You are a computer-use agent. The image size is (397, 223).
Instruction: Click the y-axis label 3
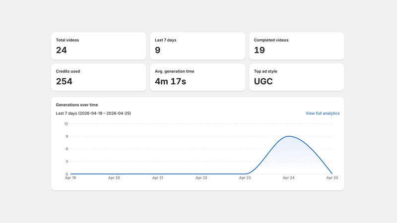(67, 162)
